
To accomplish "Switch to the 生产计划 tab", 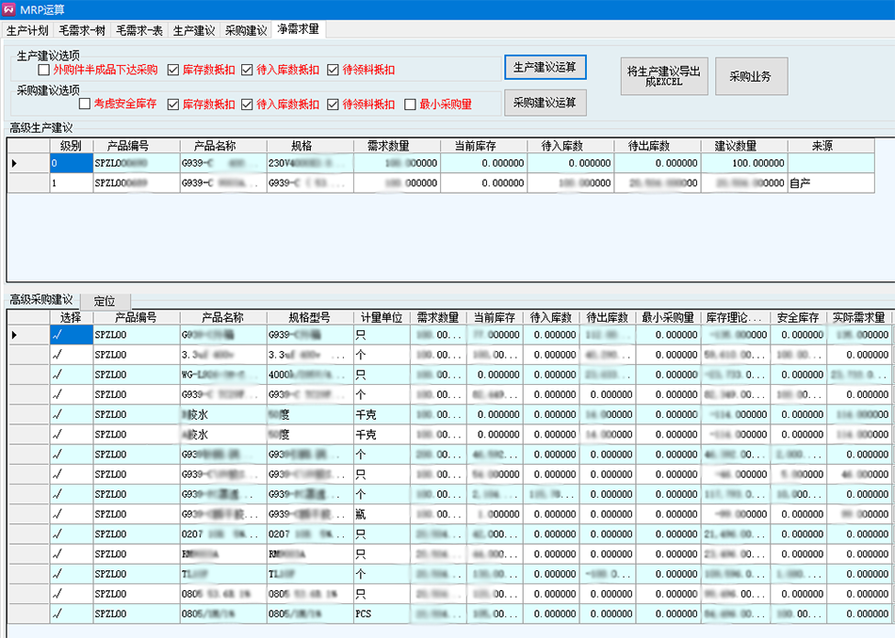I will pos(28,30).
